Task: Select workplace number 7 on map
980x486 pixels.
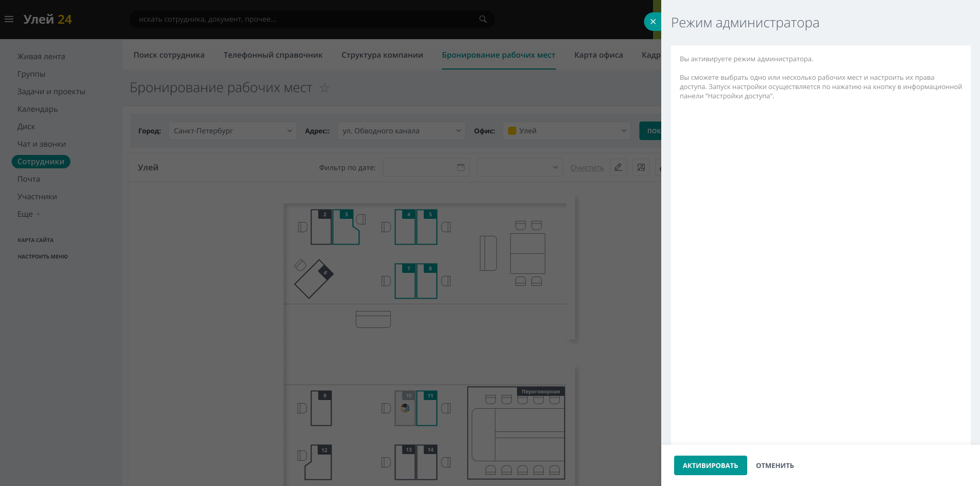Action: pyautogui.click(x=405, y=281)
